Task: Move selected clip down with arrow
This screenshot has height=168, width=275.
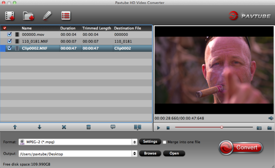Action: (x=39, y=127)
